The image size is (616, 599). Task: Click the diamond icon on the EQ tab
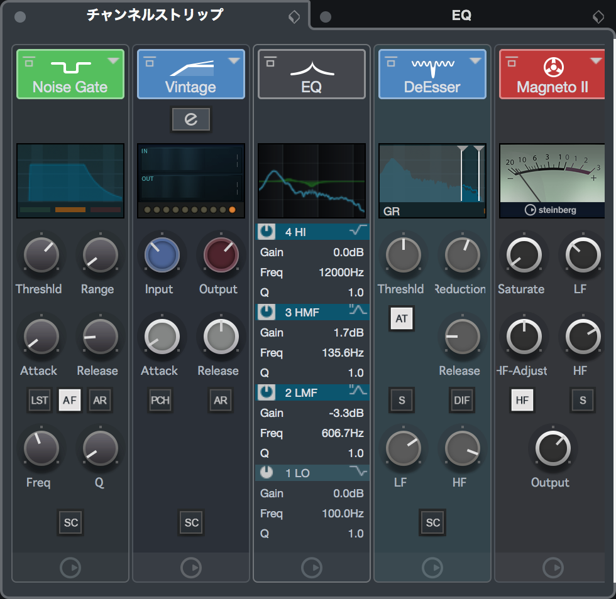598,17
